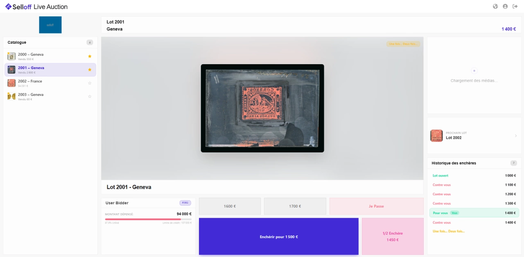Image resolution: width=524 pixels, height=257 pixels.
Task: Open the language globe icon
Action: click(x=495, y=7)
